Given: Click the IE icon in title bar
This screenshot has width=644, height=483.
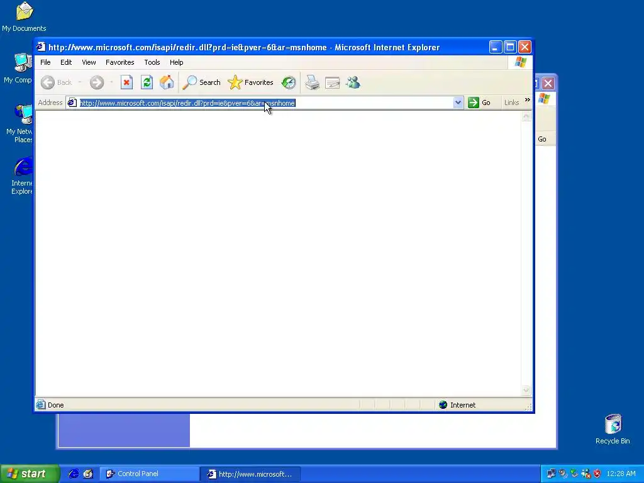Looking at the screenshot, I should (41, 47).
